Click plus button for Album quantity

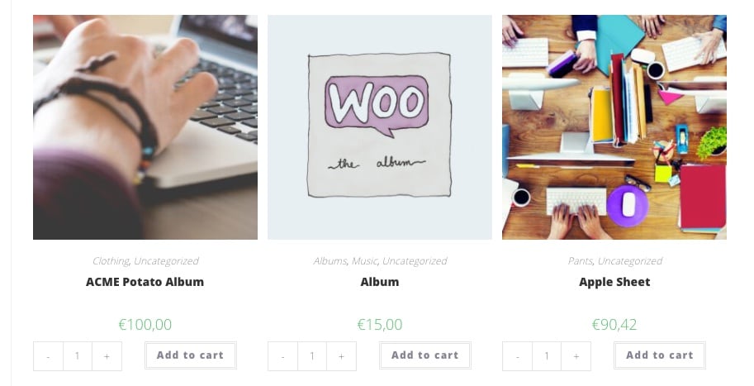(x=341, y=356)
